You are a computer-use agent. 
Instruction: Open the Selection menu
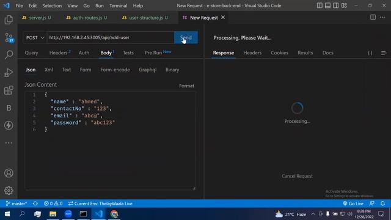click(52, 5)
